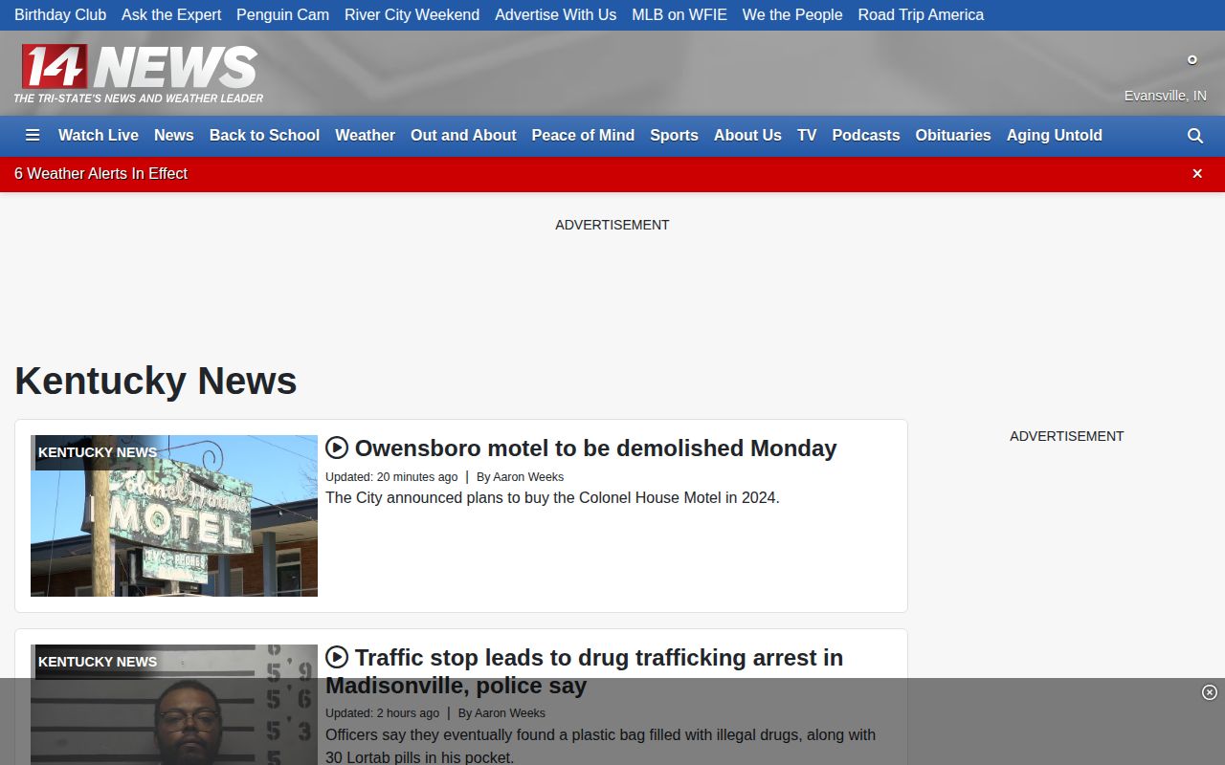Go to the Weather section
Screen dimensions: 1225x765
365,136
